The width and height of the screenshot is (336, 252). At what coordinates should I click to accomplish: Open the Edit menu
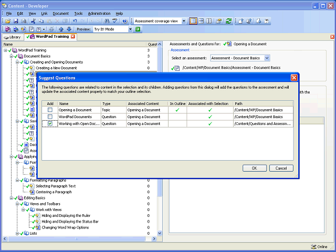coord(20,14)
